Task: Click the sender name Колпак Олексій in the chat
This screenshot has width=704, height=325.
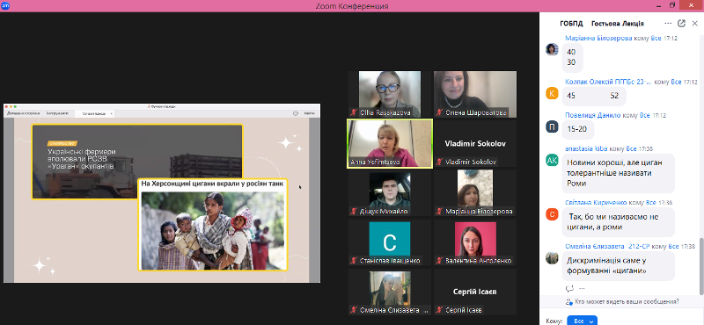Action: (x=608, y=82)
